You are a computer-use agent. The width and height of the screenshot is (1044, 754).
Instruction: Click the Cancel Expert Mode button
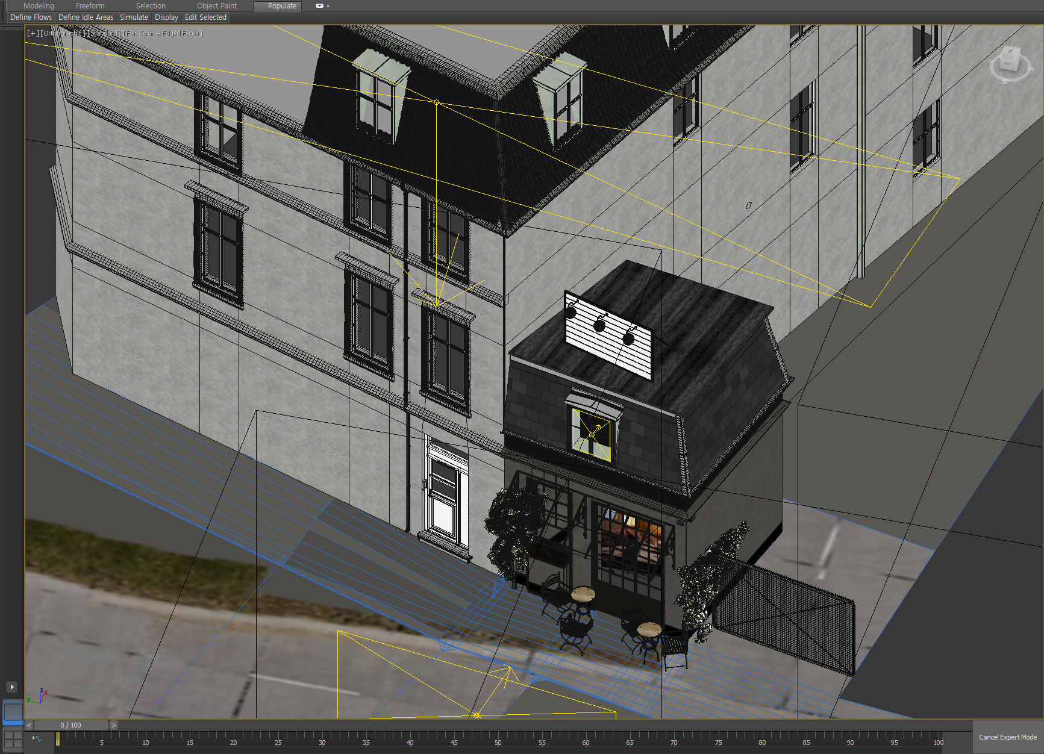[x=1008, y=737]
